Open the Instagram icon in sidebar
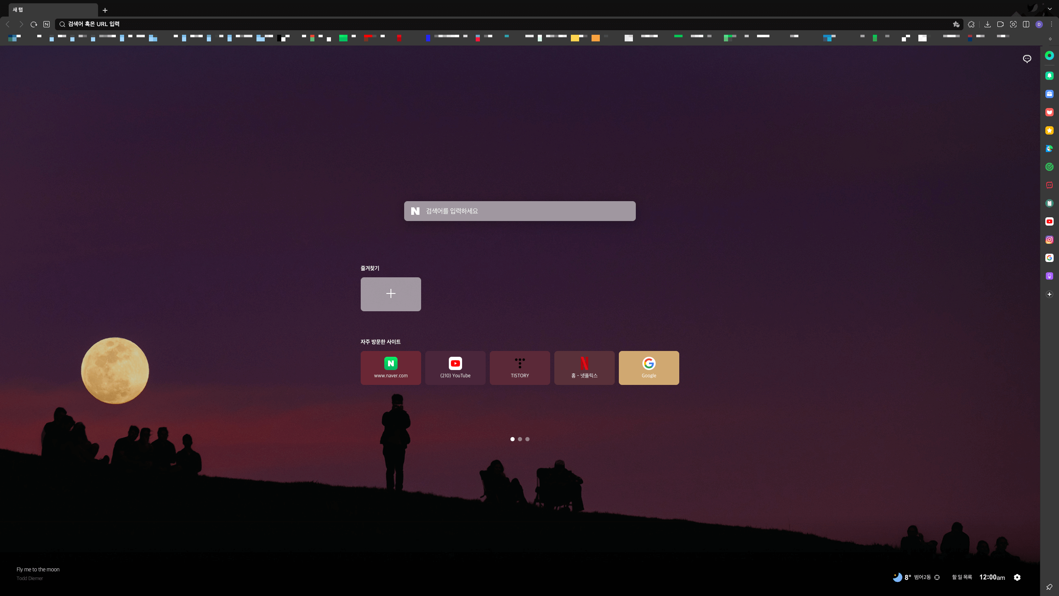This screenshot has height=596, width=1059. (x=1049, y=240)
